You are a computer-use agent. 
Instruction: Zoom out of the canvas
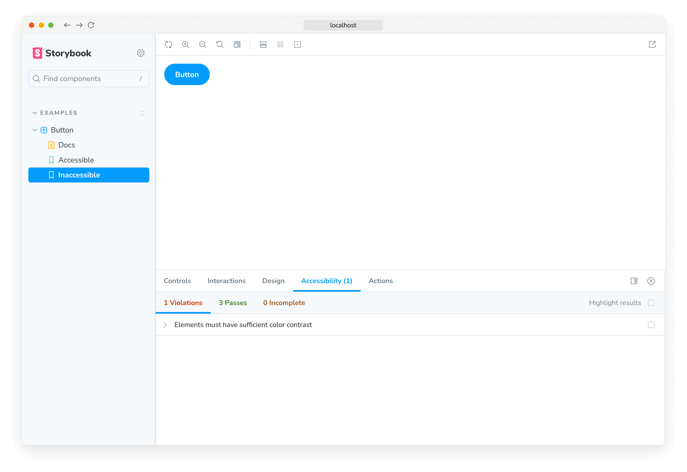[203, 44]
